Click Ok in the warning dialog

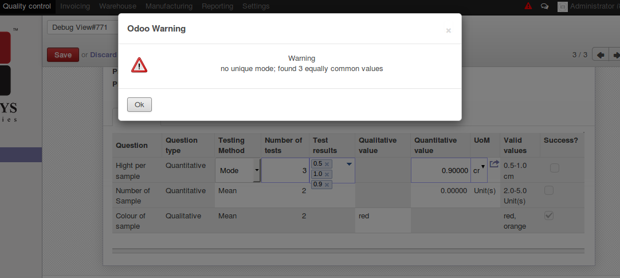[x=139, y=105]
